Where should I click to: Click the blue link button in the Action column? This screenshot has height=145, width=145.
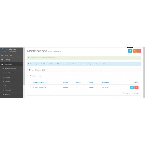click(132, 87)
